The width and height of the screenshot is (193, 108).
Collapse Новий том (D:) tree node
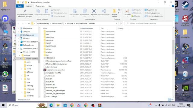(18, 52)
